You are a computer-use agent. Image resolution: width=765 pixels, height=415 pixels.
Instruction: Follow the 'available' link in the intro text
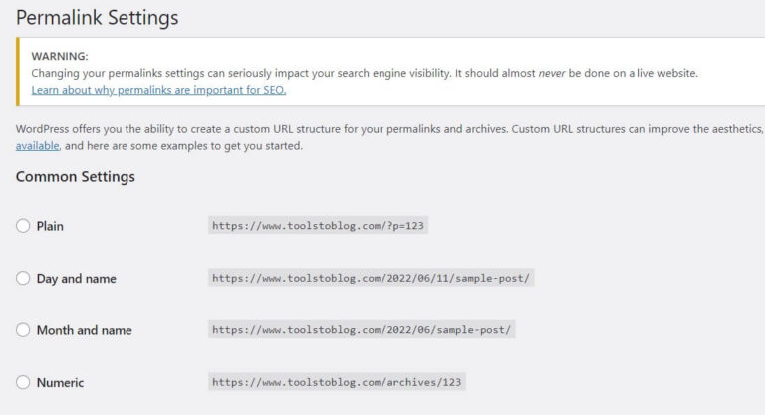click(37, 146)
